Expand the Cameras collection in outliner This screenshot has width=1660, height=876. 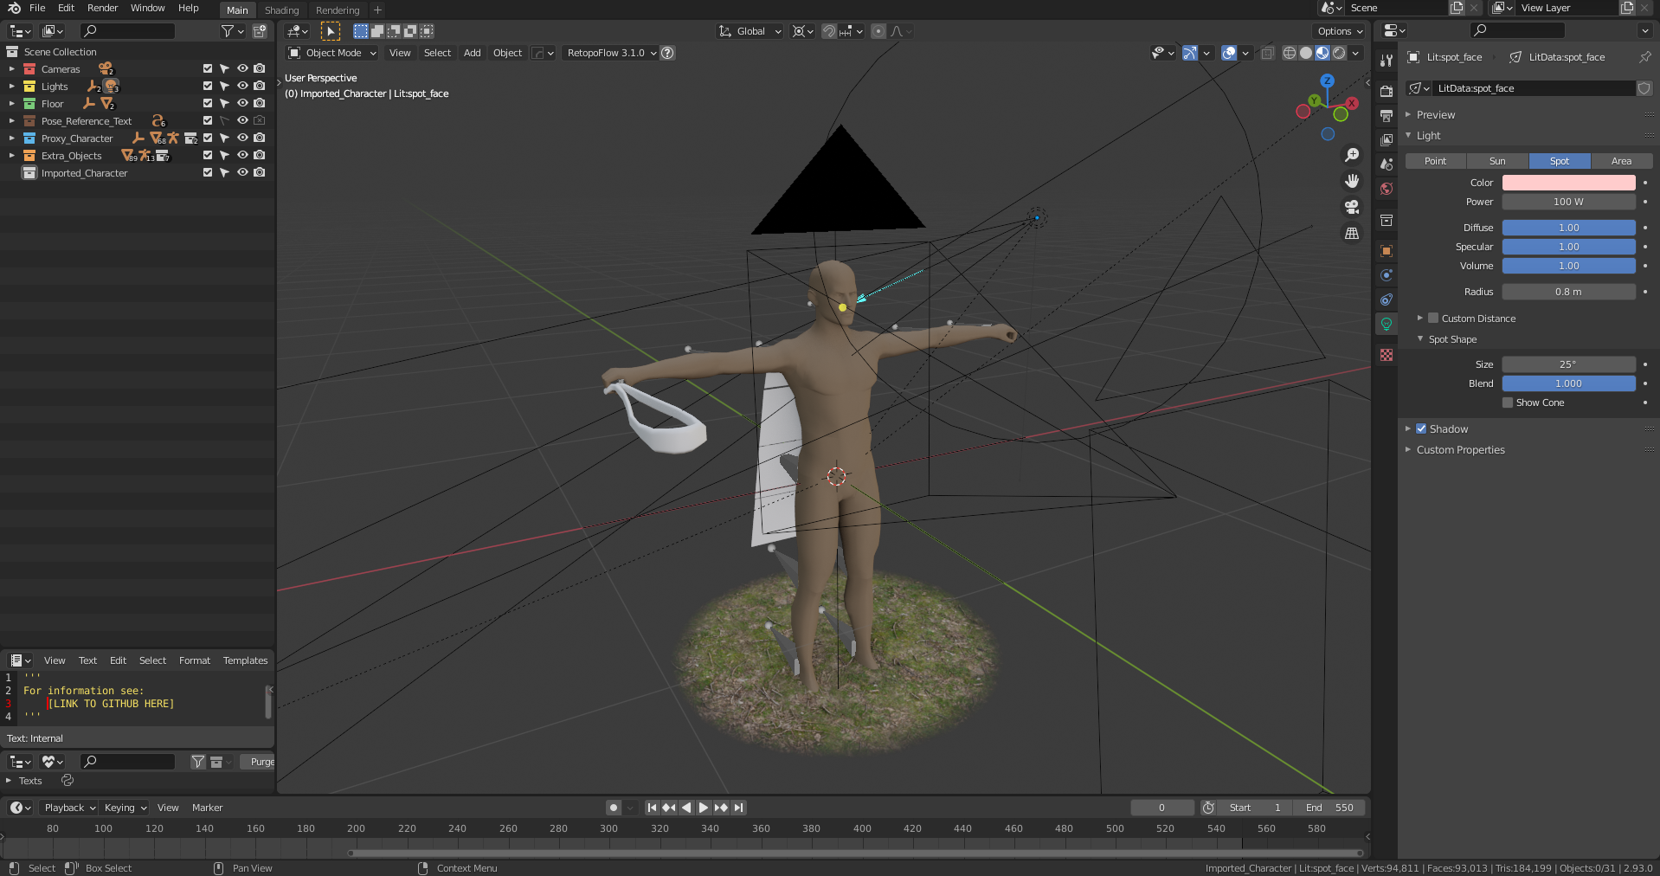point(11,68)
